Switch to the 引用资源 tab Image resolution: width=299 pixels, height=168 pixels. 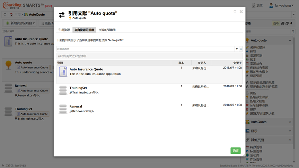pos(64,30)
